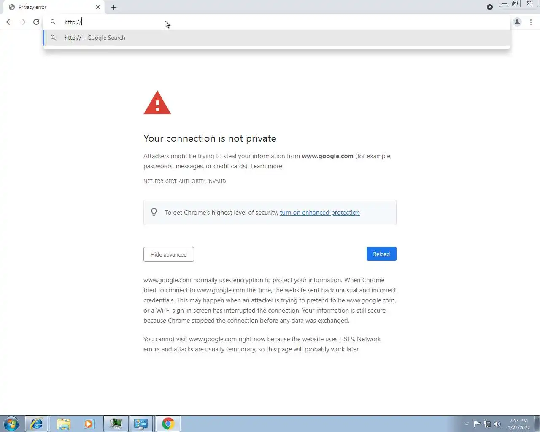Click the Hide advanced button
Viewport: 540px width, 432px height.
coord(169,254)
